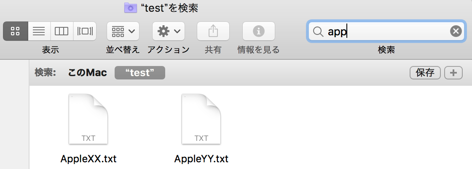Select the "test" search scope
Image resolution: width=472 pixels, height=169 pixels.
pyautogui.click(x=139, y=73)
